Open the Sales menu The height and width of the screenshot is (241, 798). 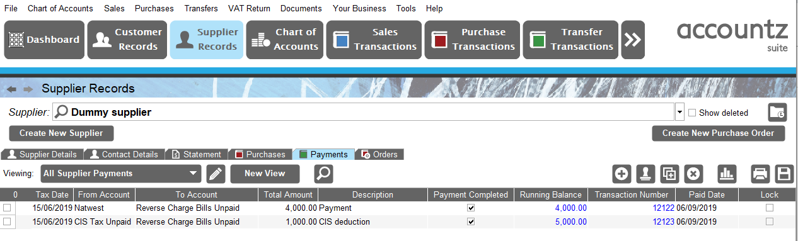click(x=114, y=8)
